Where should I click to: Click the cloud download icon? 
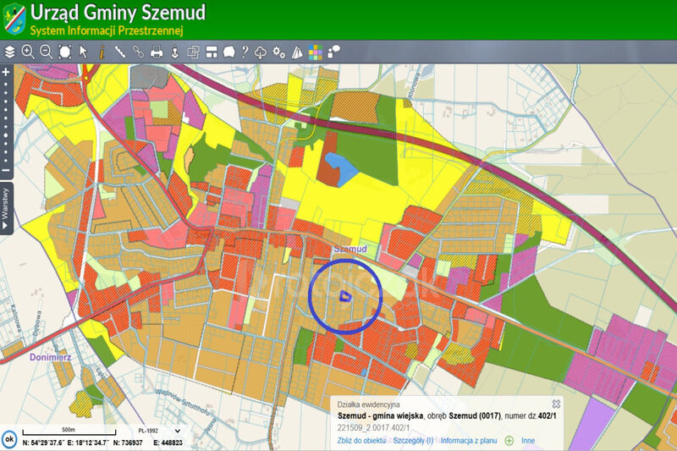pos(261,52)
